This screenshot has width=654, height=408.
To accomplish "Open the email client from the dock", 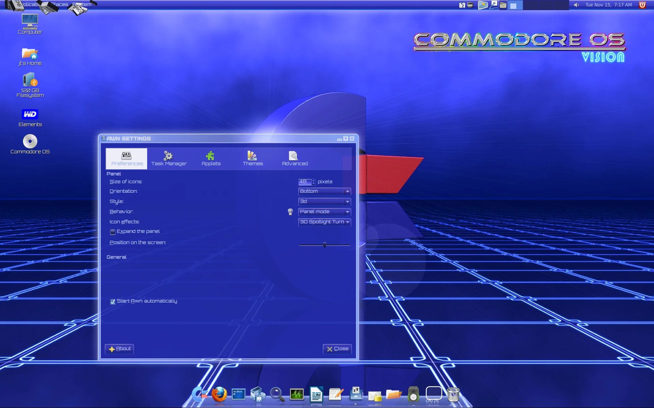I will pos(374,394).
